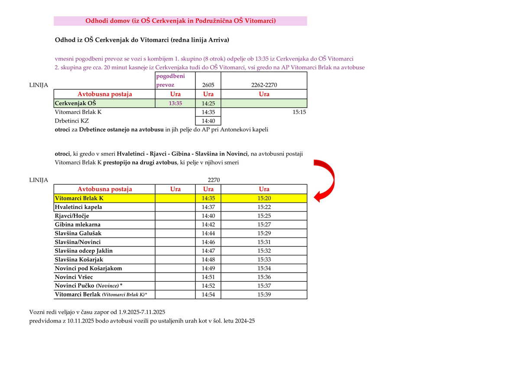Click the "Vozni redi veljajo" validity note

tap(97, 312)
